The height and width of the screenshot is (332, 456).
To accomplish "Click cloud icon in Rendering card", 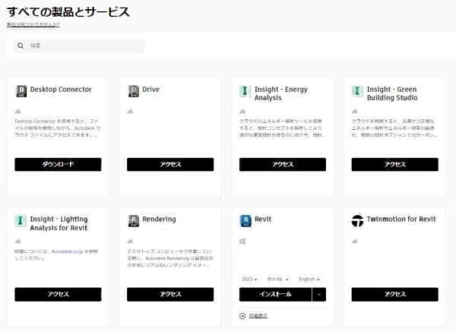I will (130, 241).
